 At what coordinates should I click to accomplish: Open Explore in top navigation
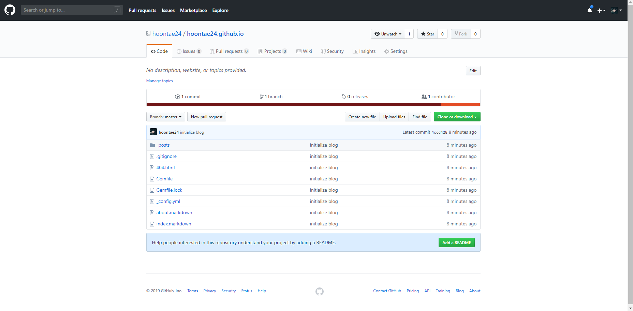(x=220, y=10)
